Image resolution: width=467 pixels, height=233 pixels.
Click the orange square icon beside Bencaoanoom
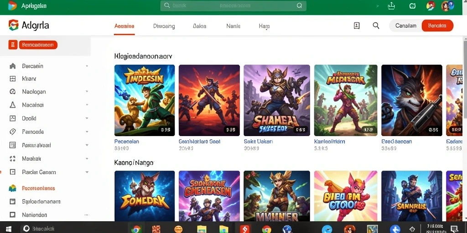click(13, 45)
